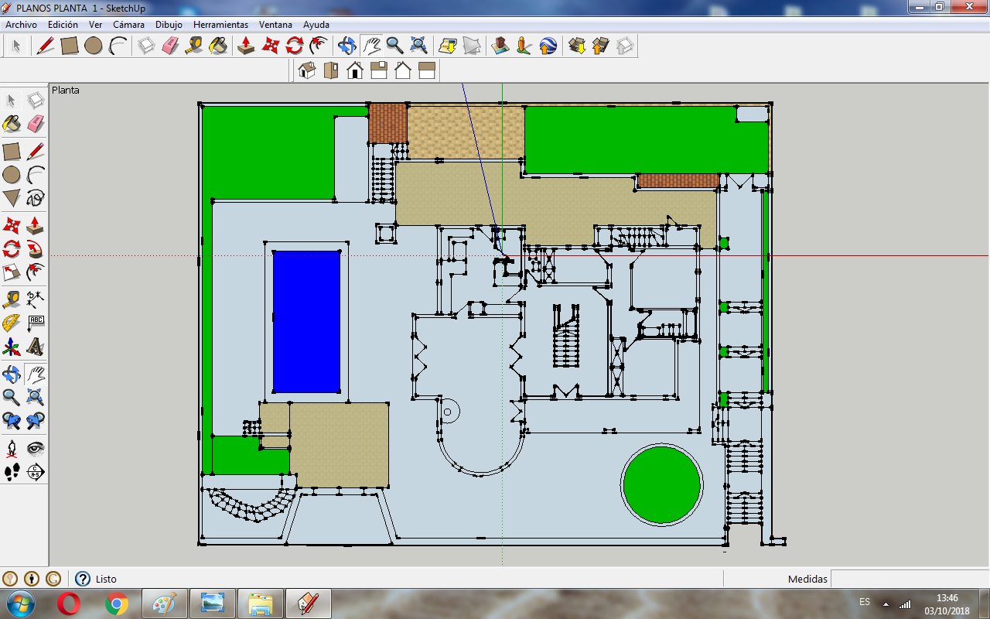Open Google Chrome from the taskbar

click(117, 604)
